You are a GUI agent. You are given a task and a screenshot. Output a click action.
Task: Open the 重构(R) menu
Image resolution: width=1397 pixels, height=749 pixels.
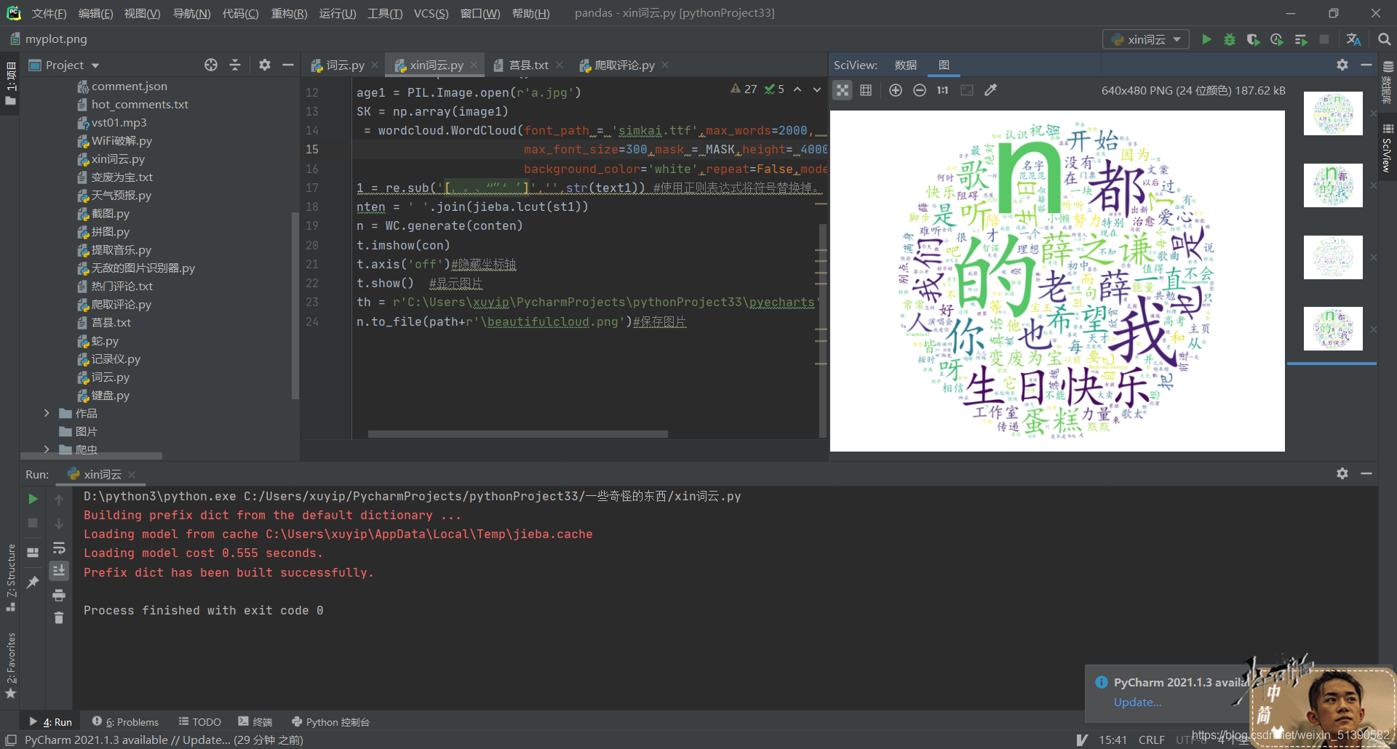point(289,13)
